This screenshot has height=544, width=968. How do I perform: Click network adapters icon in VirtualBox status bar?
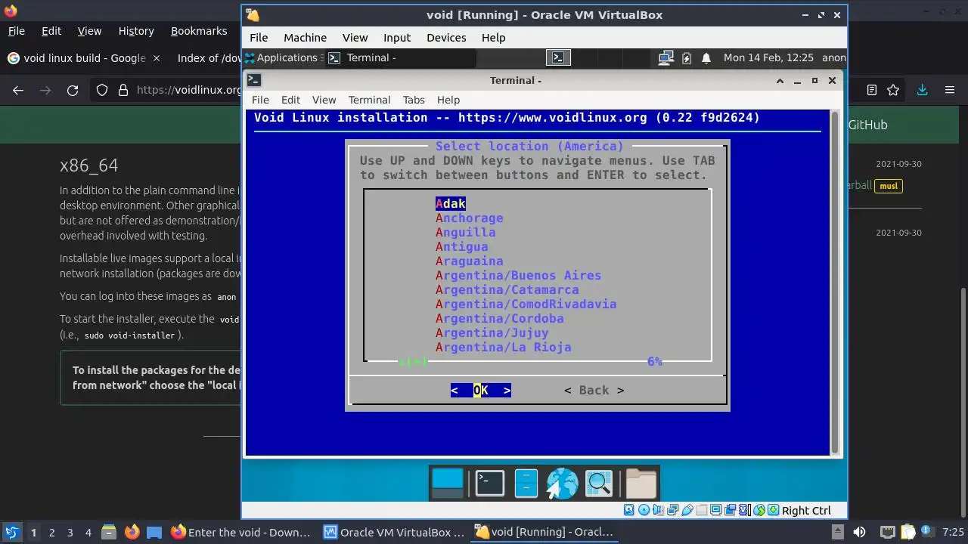pyautogui.click(x=672, y=511)
